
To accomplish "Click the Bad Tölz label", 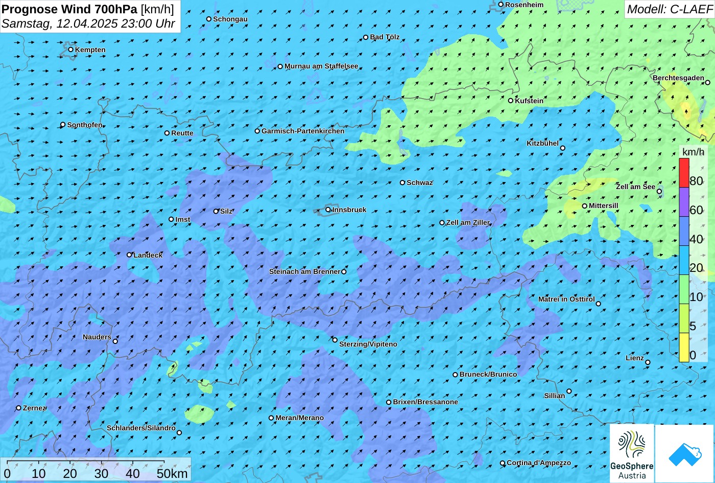I will tap(385, 37).
